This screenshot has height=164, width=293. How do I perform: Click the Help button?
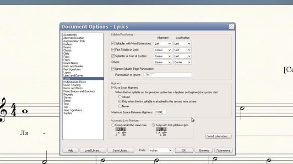coord(71,150)
